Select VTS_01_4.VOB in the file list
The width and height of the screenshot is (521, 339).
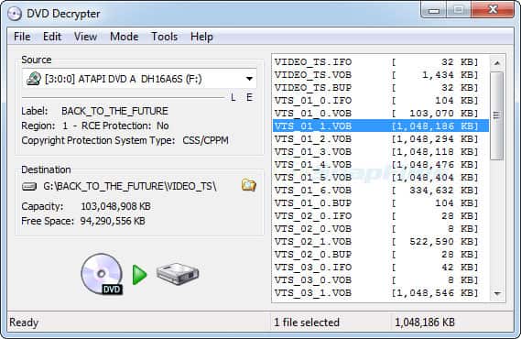[381, 165]
